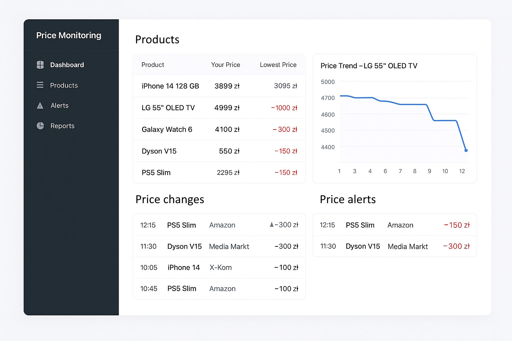Open Reports from the sidebar
Screen dimensions: 512x341
63,126
